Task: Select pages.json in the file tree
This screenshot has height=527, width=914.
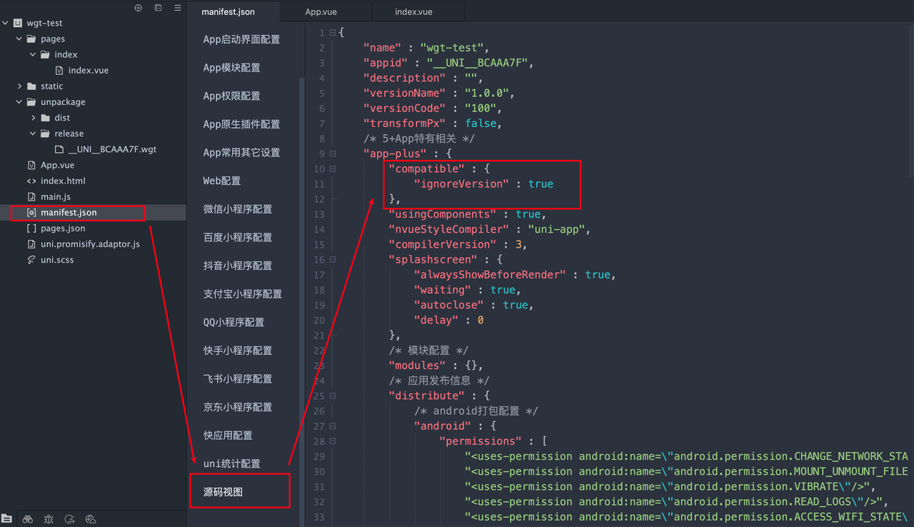Action: 63,229
